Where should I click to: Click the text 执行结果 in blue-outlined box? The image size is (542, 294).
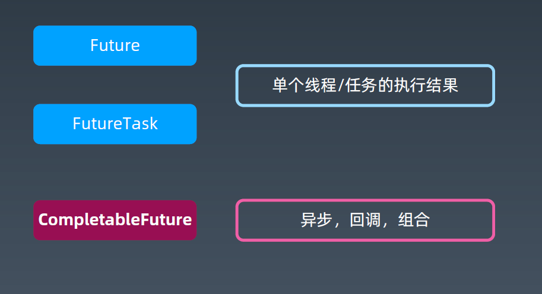[426, 85]
